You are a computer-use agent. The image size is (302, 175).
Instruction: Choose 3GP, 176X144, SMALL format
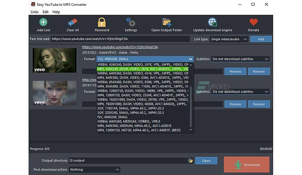click(x=143, y=108)
